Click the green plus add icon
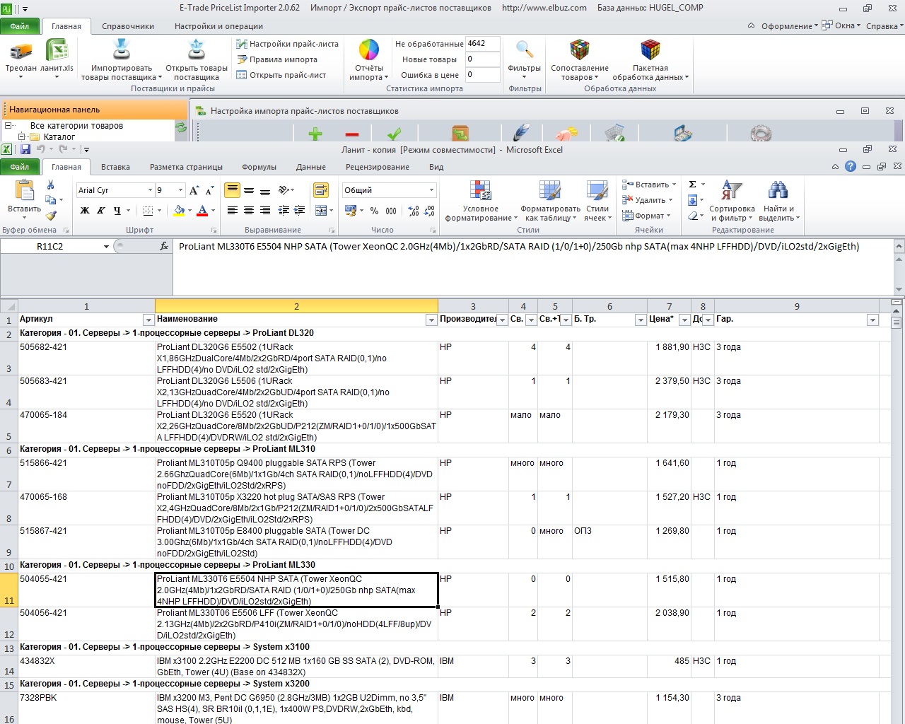The height and width of the screenshot is (724, 905). (x=315, y=134)
